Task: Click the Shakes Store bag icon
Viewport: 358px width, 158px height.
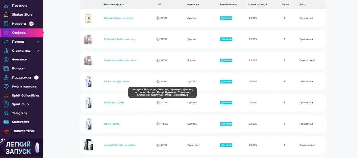Action: pos(6,14)
